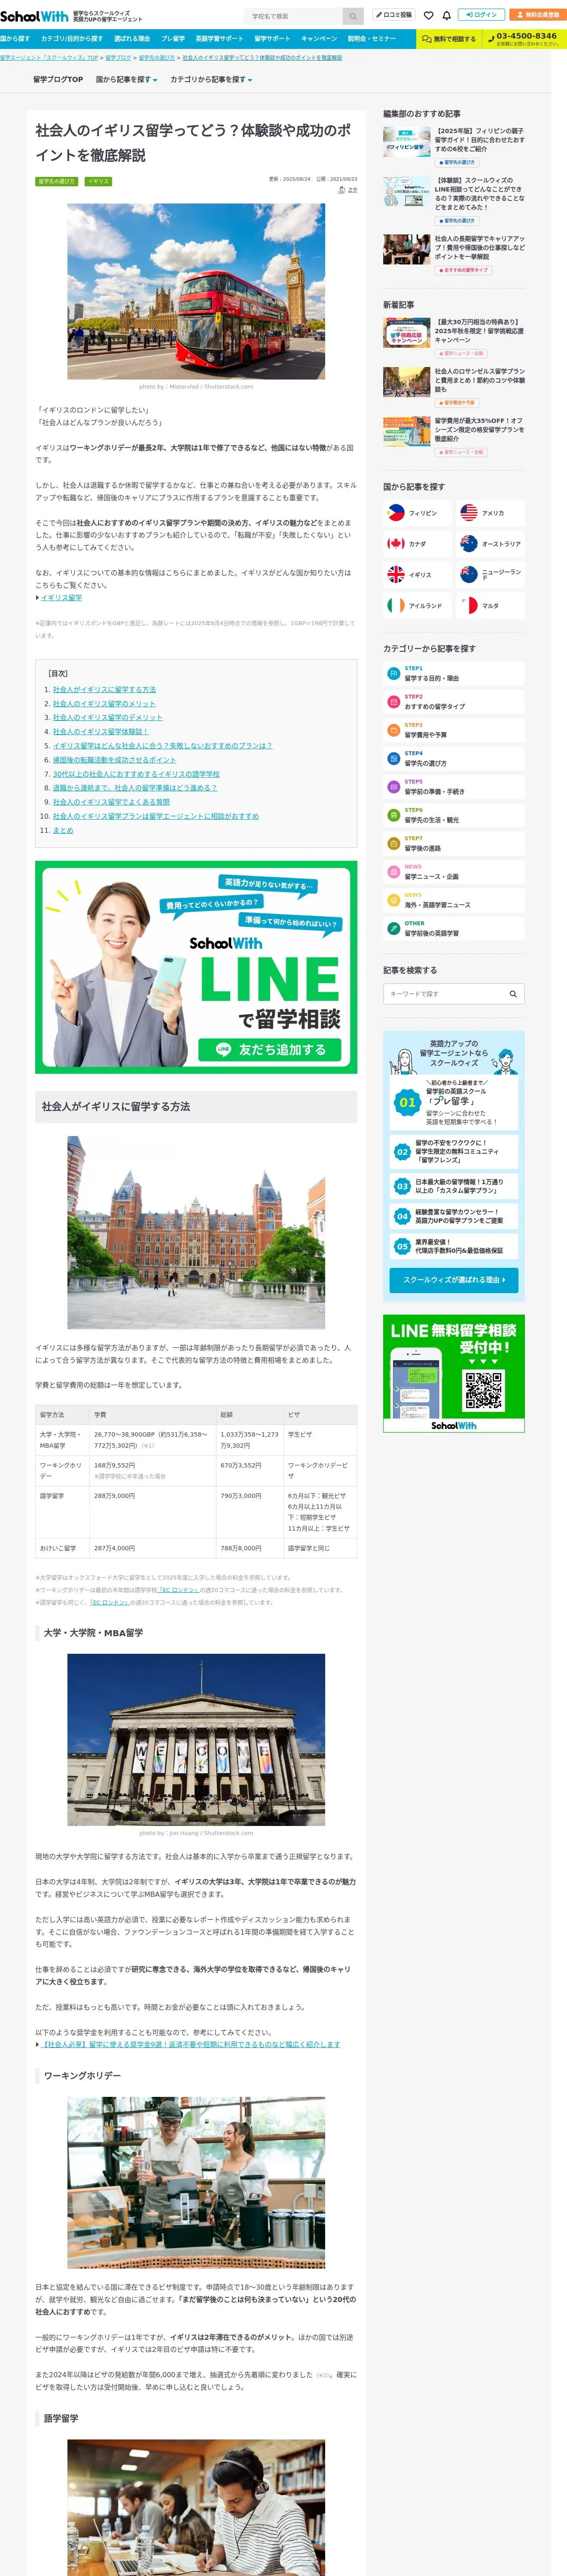The width and height of the screenshot is (567, 2576).
Task: Jump to 社会人のイギリス留学のデメリット in contents
Action: coord(108,718)
